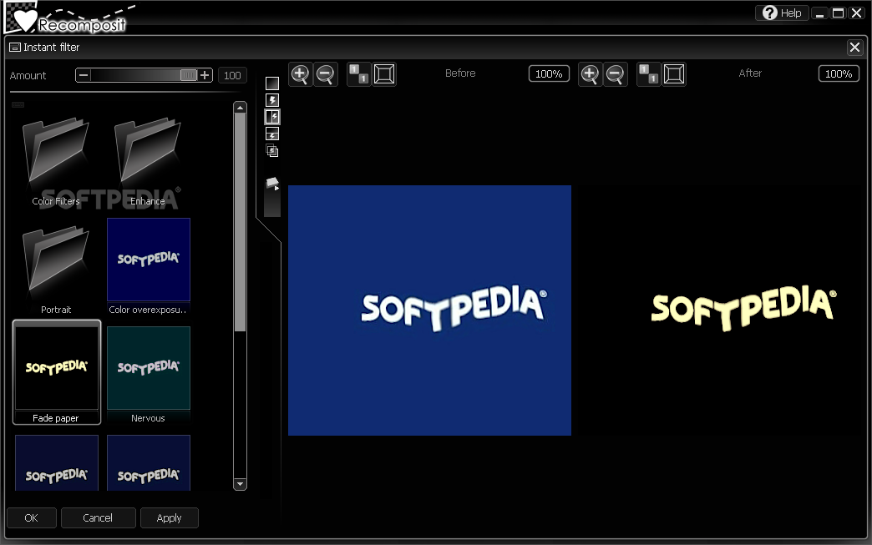Set Before preview to actual 1:1 size
This screenshot has width=872, height=545.
(x=358, y=74)
